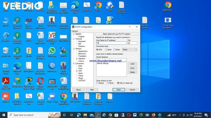Open the SADP desktop icon

[110, 6]
